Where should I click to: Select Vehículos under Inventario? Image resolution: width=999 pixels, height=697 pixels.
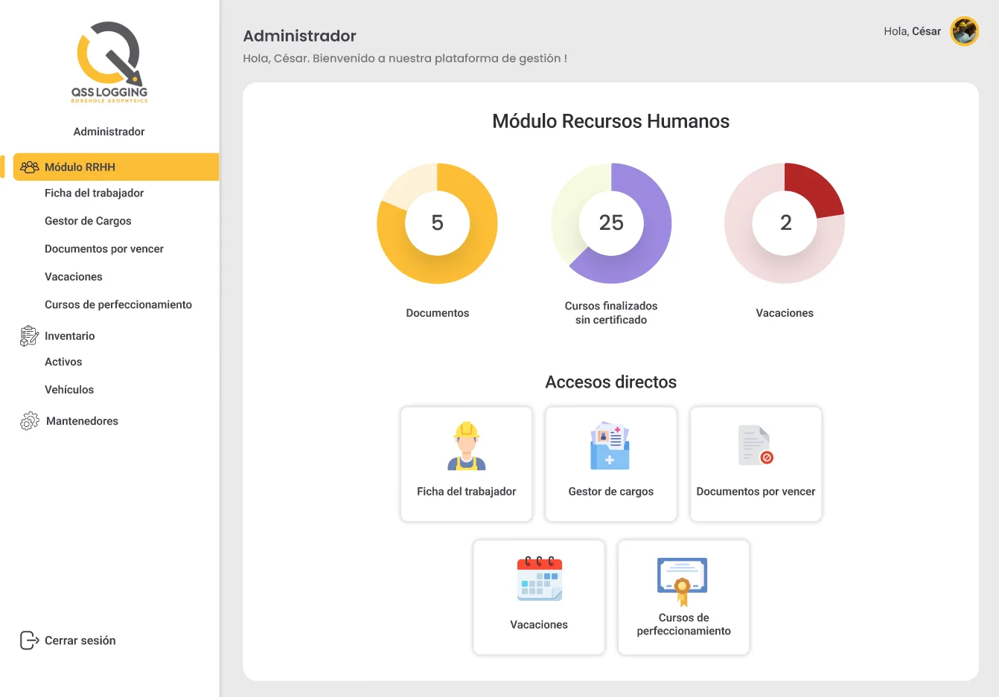click(x=69, y=390)
